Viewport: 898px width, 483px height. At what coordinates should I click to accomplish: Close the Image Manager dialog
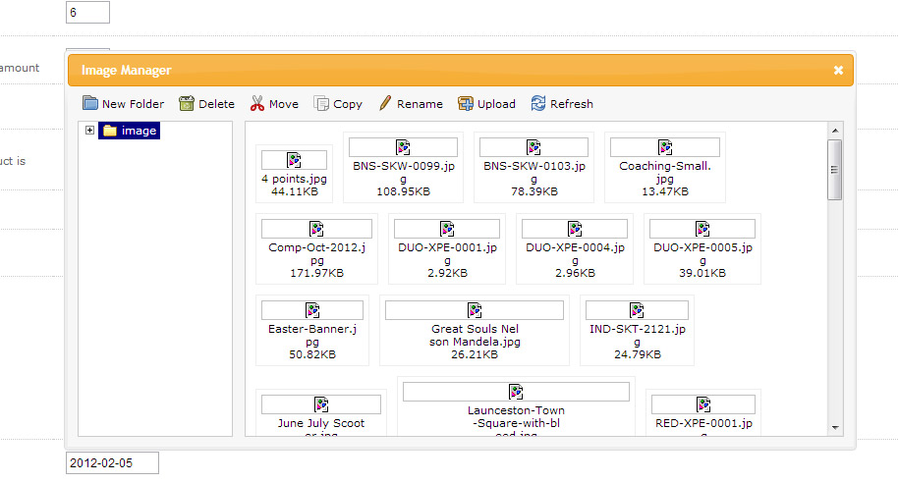[x=838, y=70]
